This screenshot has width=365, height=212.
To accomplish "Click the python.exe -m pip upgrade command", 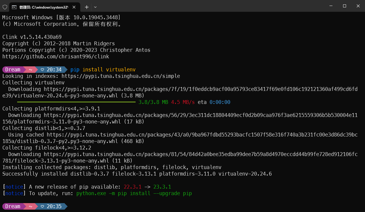I will tap(134, 193).
